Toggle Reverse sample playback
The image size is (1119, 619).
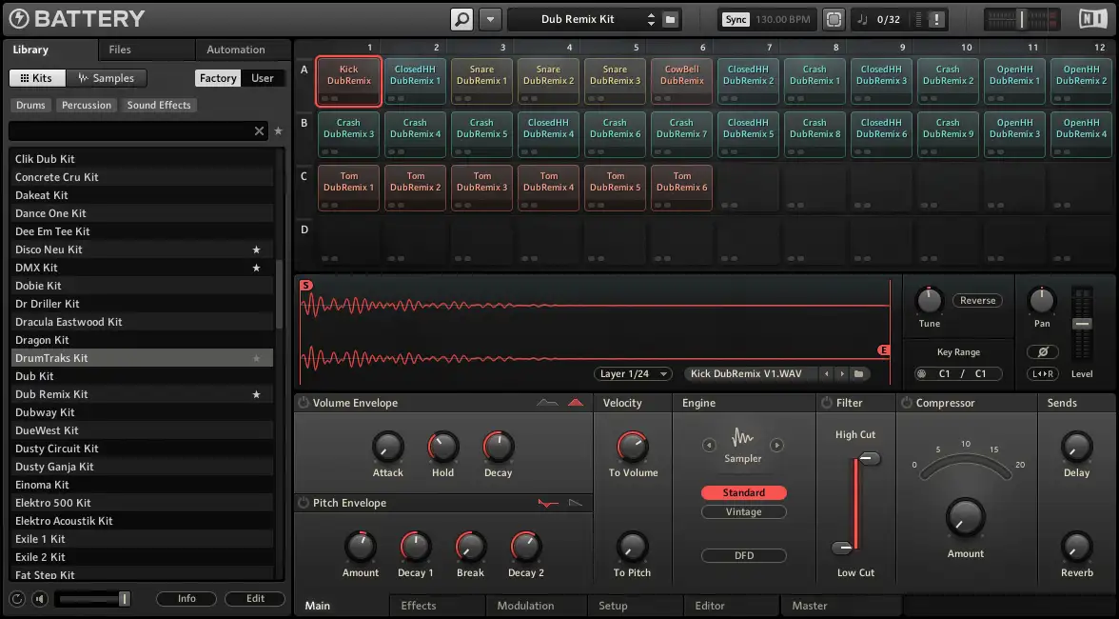[976, 300]
